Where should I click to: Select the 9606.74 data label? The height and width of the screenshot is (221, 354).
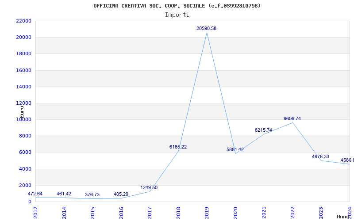292,118
